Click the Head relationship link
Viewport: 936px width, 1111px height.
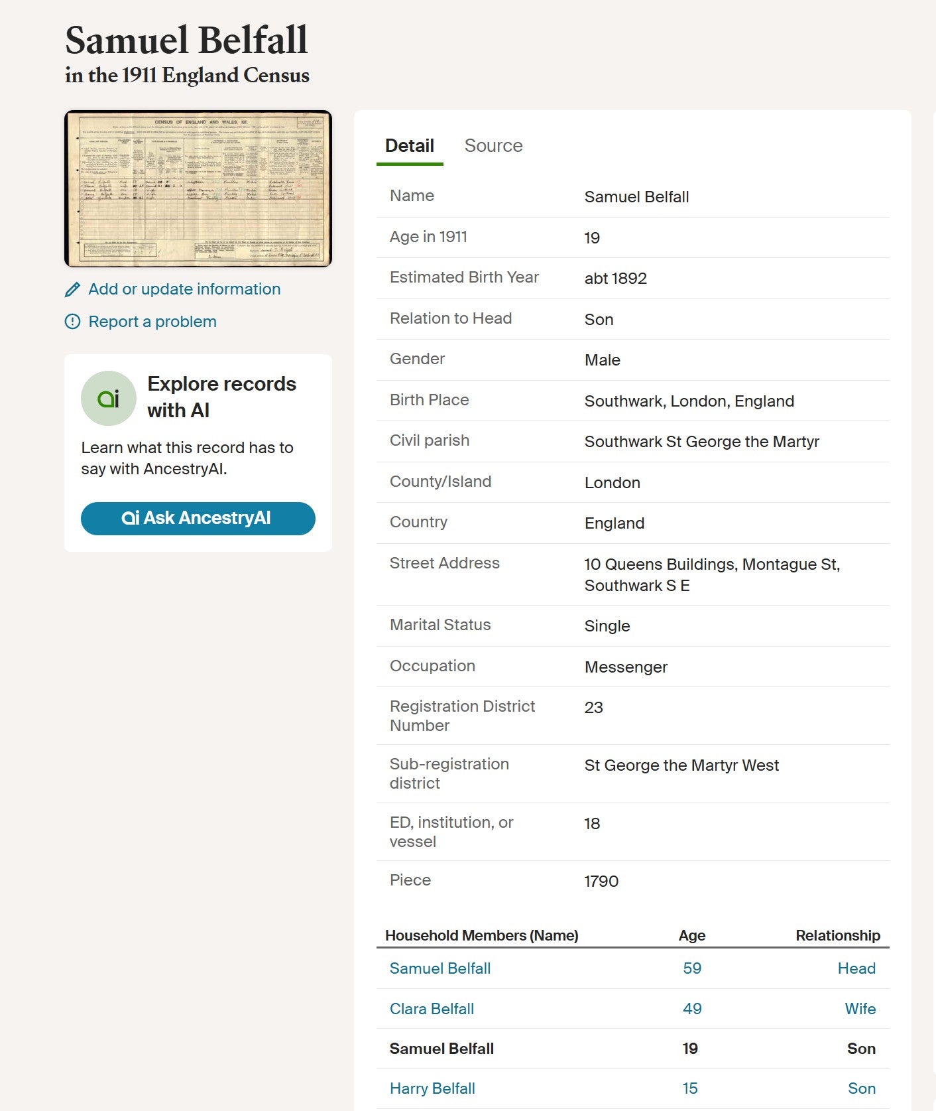856,968
